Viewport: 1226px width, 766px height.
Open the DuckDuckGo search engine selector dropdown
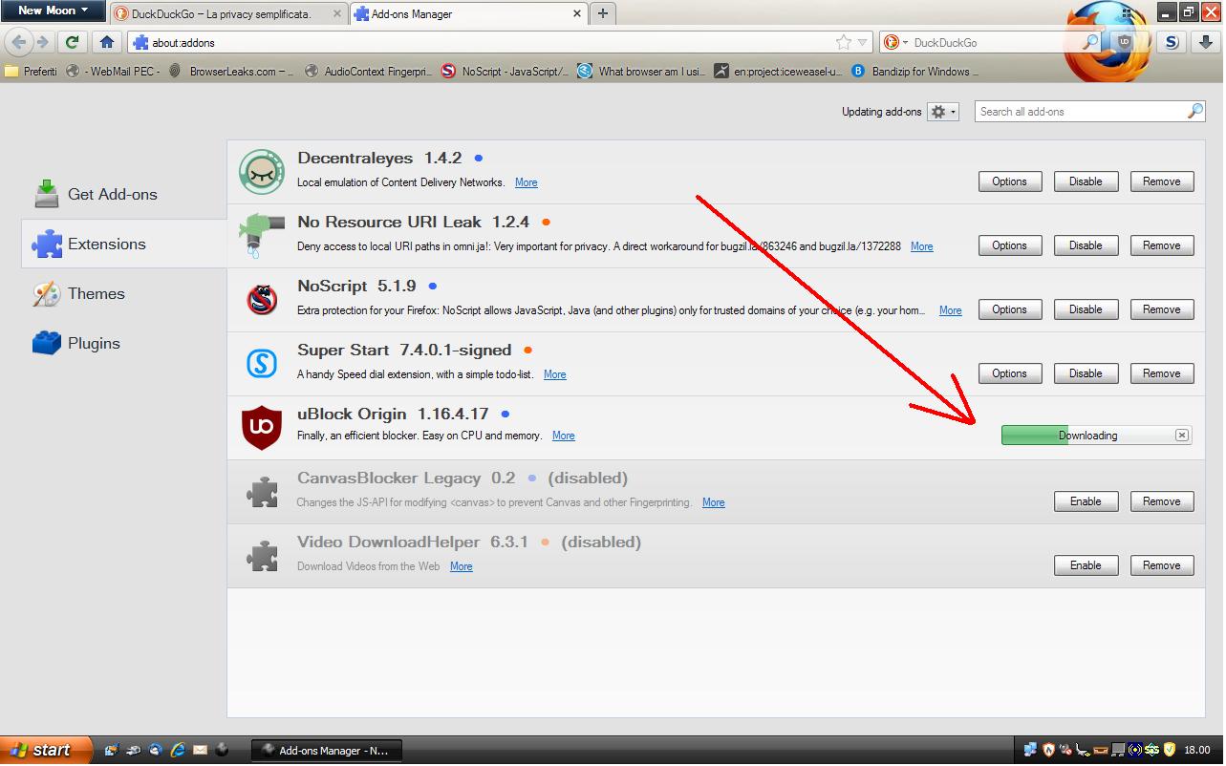coord(893,42)
